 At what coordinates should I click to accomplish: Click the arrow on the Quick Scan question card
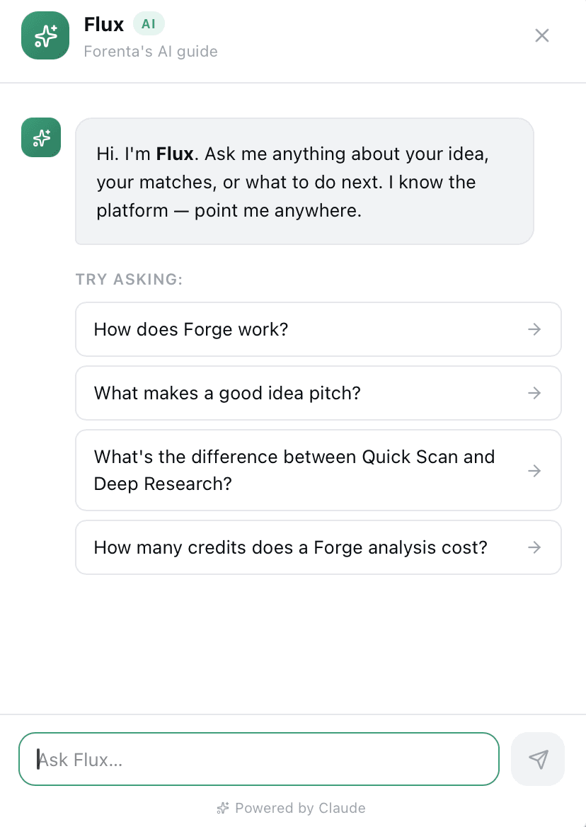[x=535, y=470]
